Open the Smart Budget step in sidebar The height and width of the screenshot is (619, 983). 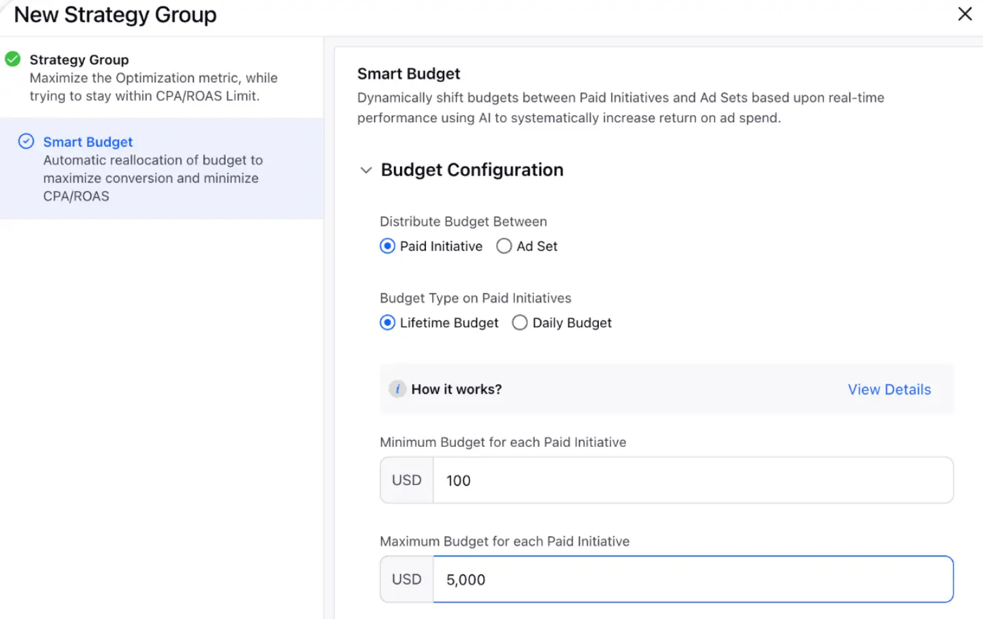(x=88, y=142)
